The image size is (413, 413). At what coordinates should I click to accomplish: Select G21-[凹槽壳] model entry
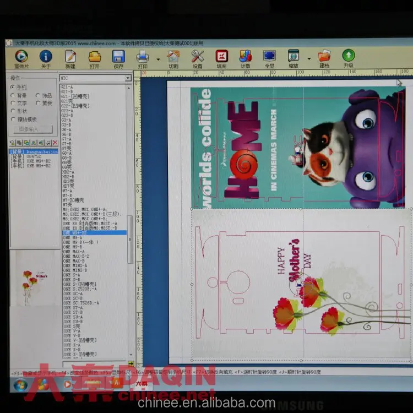click(x=75, y=96)
